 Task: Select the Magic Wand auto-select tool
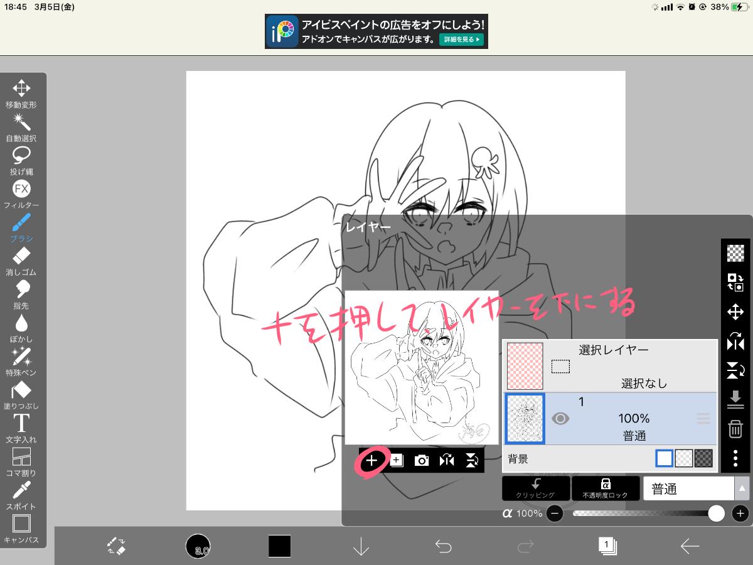click(21, 126)
